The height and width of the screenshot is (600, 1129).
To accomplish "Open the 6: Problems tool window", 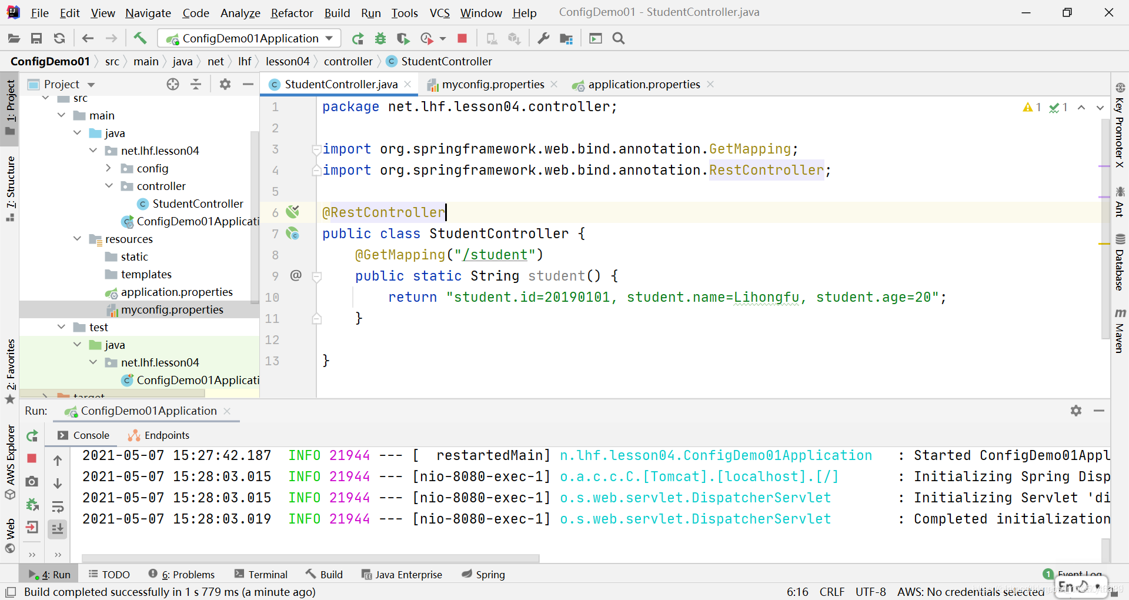I will (x=182, y=574).
